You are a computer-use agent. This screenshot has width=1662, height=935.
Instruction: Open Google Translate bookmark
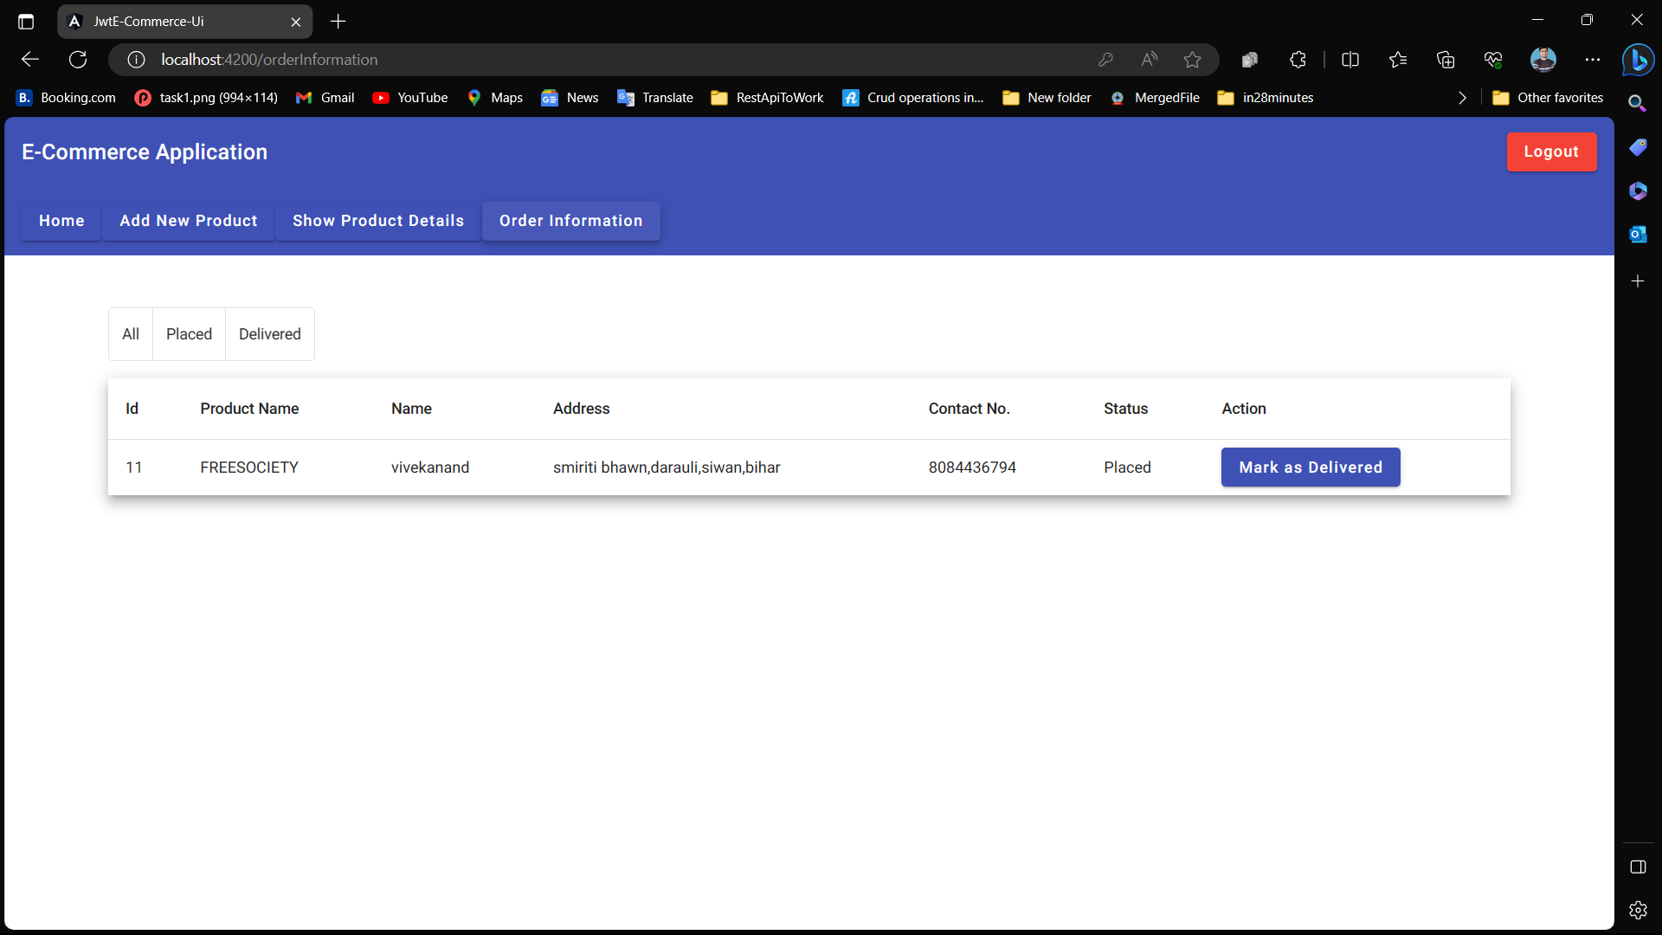(x=654, y=97)
